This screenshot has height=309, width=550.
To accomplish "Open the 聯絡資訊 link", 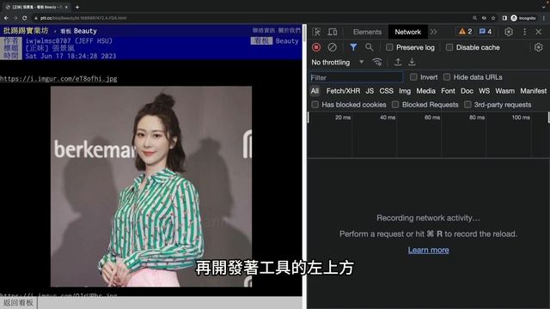I will [x=264, y=31].
